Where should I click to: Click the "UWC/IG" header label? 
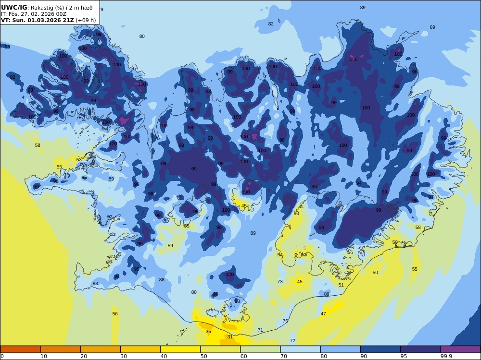14,8
